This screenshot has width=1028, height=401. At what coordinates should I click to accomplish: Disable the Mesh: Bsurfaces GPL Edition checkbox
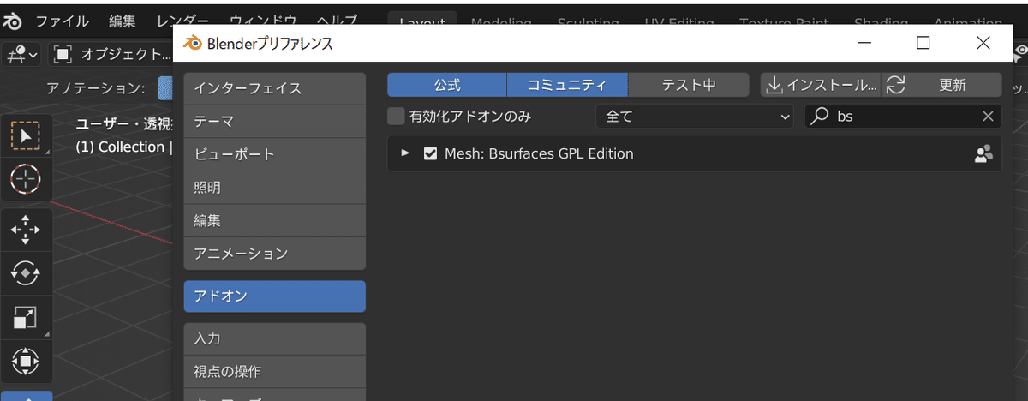(x=431, y=154)
